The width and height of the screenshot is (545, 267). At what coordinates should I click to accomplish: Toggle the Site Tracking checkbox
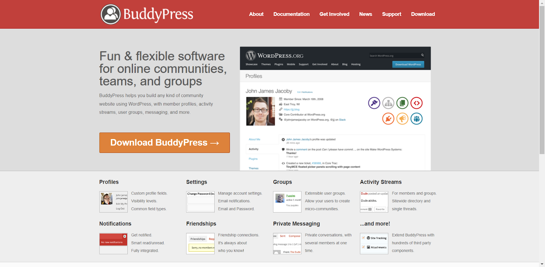[363, 238]
